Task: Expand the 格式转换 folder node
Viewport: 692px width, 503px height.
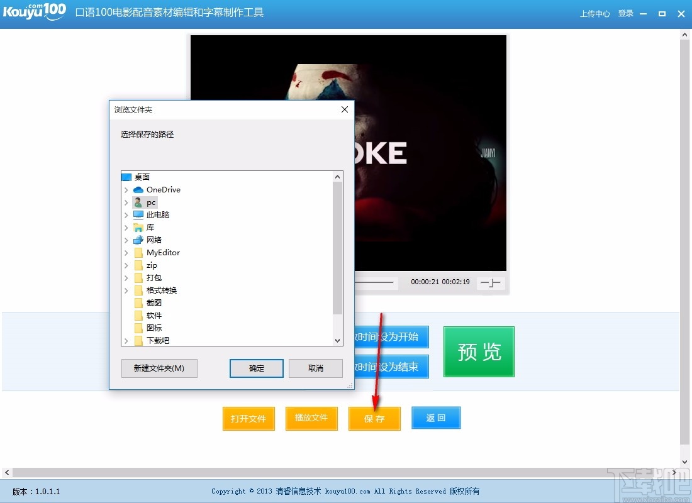Action: pos(126,290)
